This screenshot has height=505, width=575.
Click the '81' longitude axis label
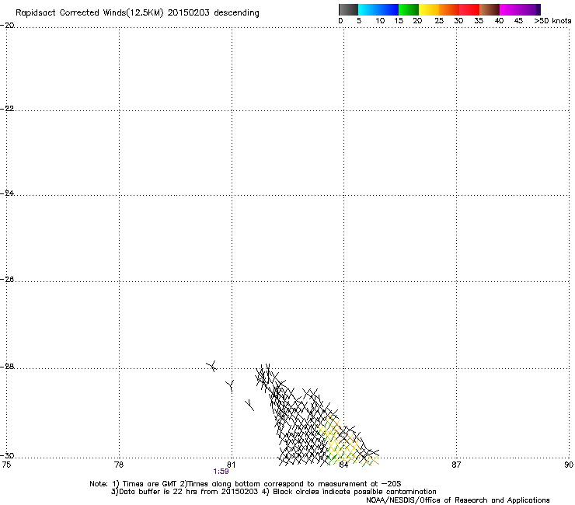(231, 465)
